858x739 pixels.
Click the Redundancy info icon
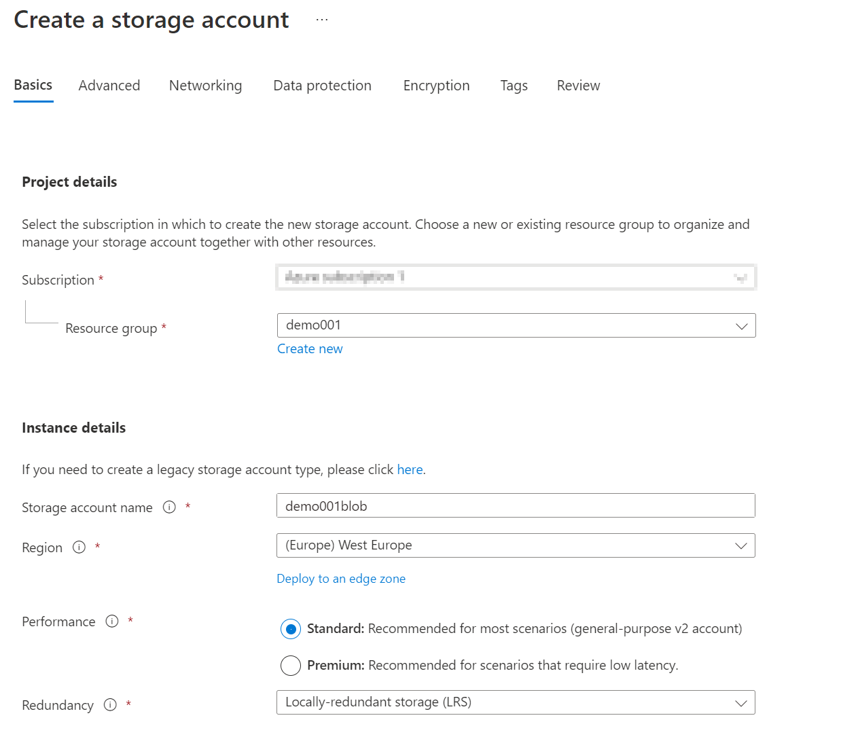[x=110, y=705]
